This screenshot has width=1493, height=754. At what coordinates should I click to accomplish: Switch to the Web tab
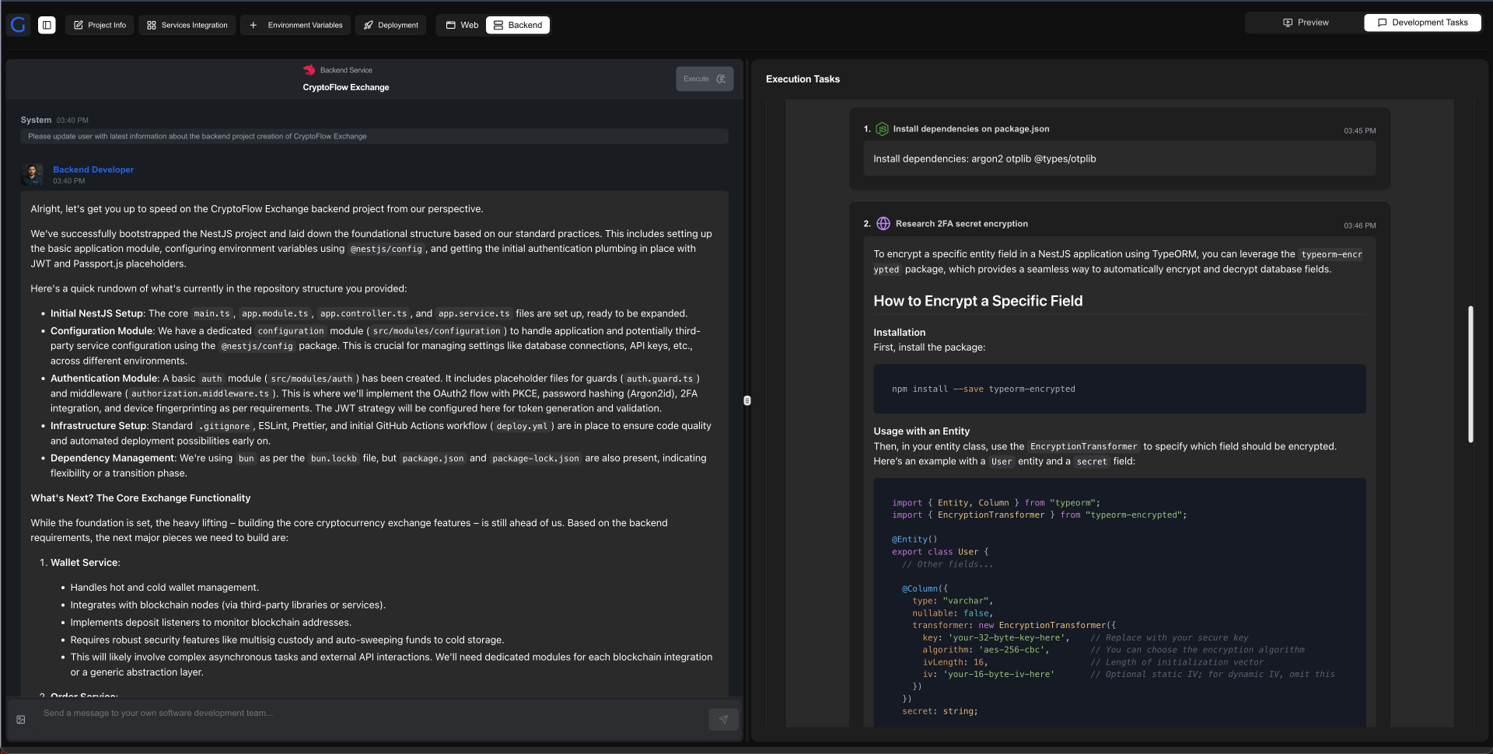click(x=462, y=25)
